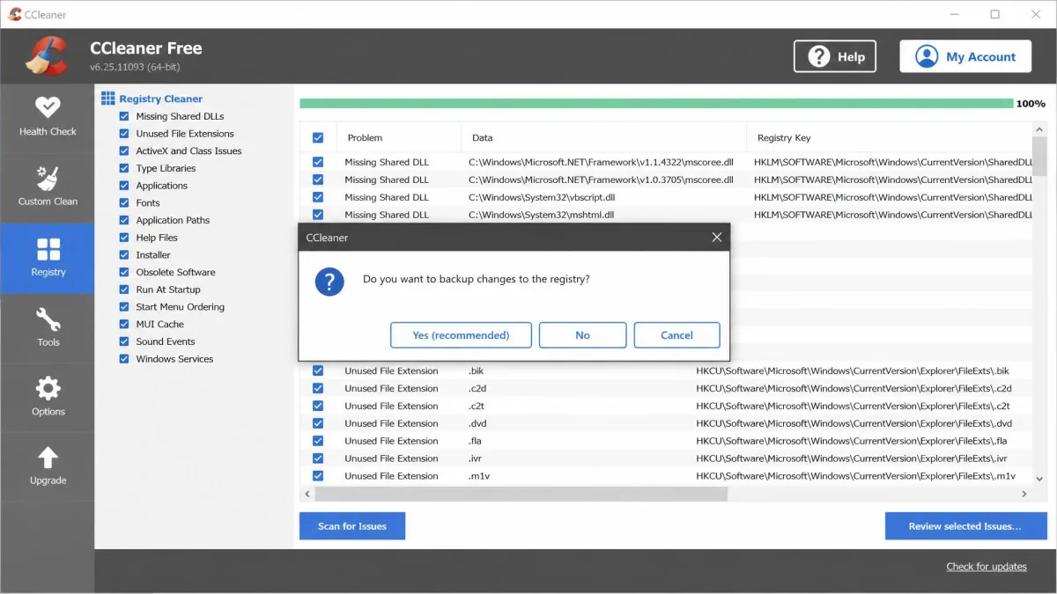The height and width of the screenshot is (594, 1057).
Task: Uncheck the .bik extension row checkbox
Action: 318,370
